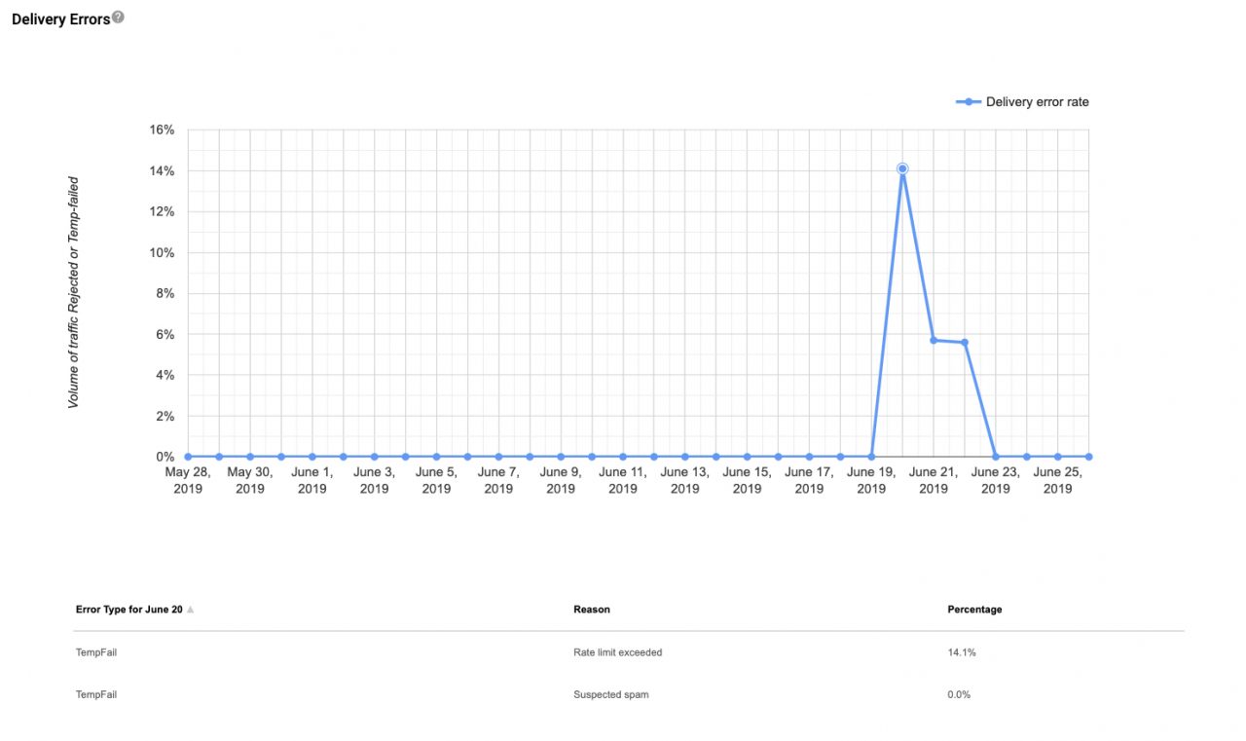Select the June 23 data point at 0%
This screenshot has height=741, width=1246.
click(995, 457)
